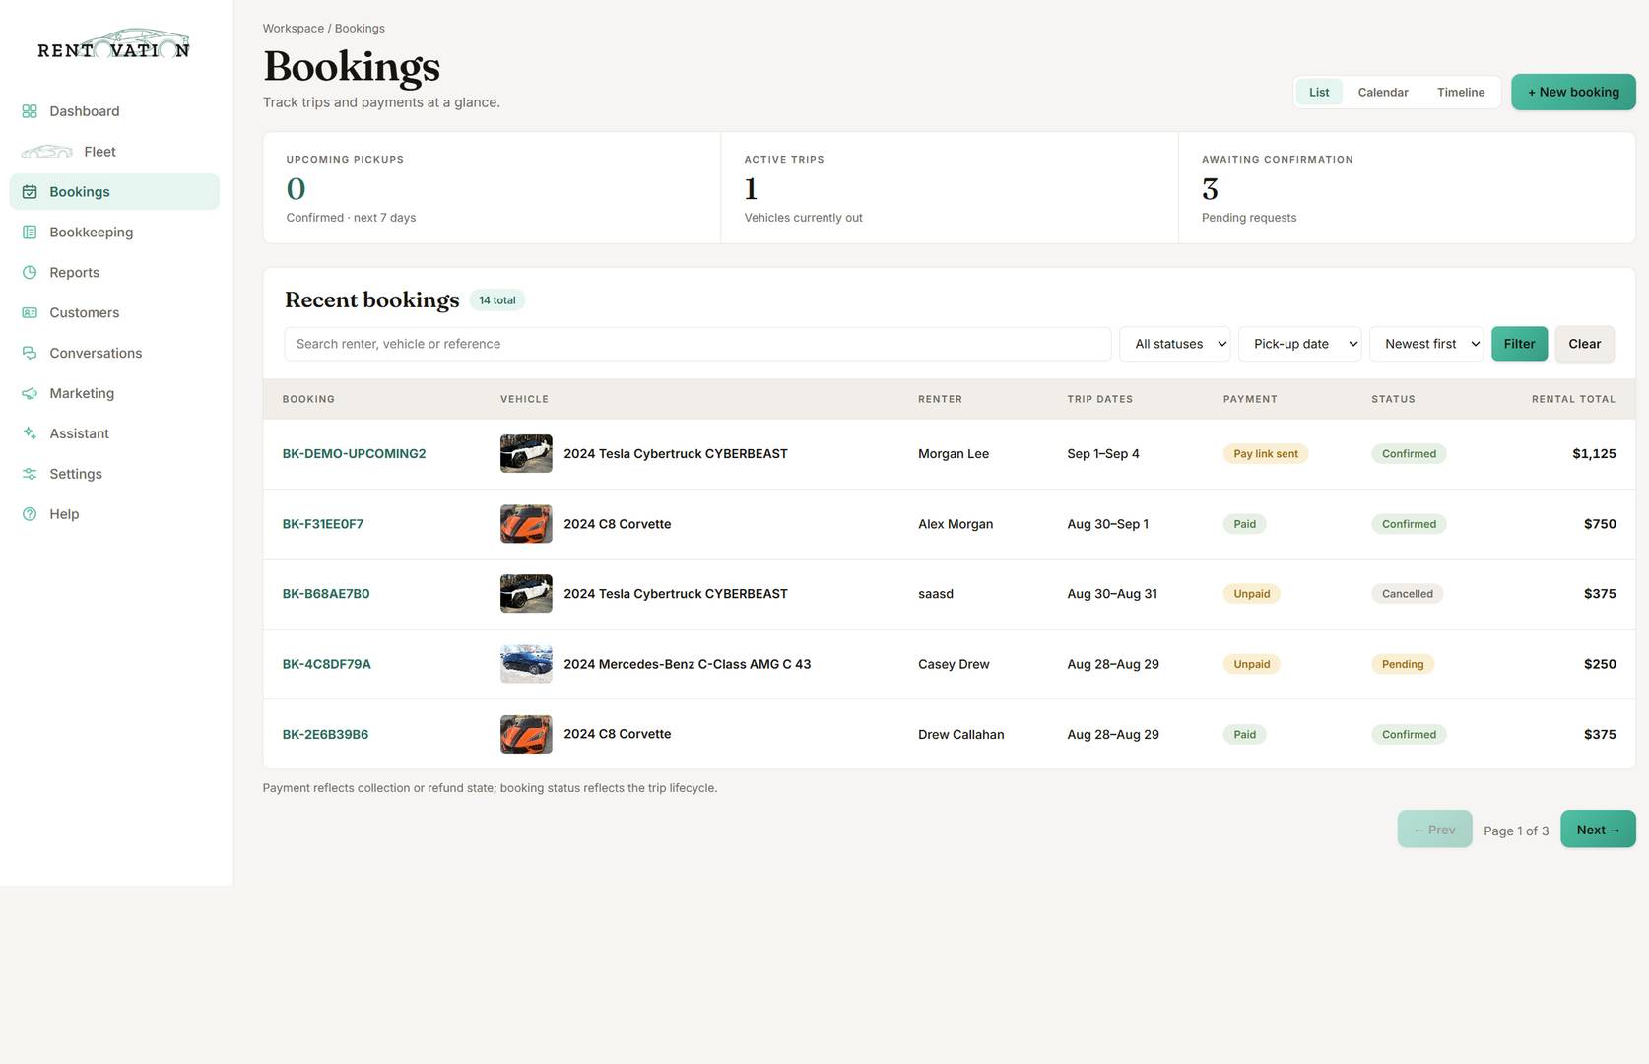Click the Reports pie chart icon
The width and height of the screenshot is (1649, 1064).
pyautogui.click(x=30, y=273)
